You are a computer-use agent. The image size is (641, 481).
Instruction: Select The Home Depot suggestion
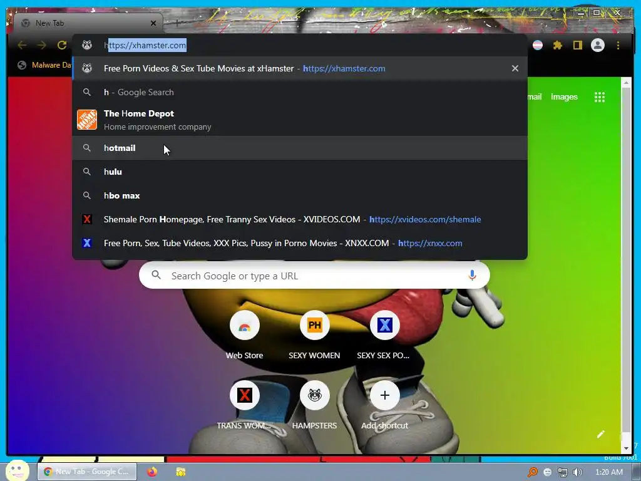coord(300,120)
